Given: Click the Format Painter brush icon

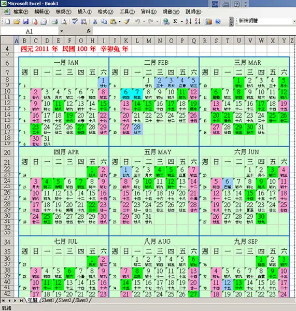Looking at the screenshot, I should click(127, 21).
